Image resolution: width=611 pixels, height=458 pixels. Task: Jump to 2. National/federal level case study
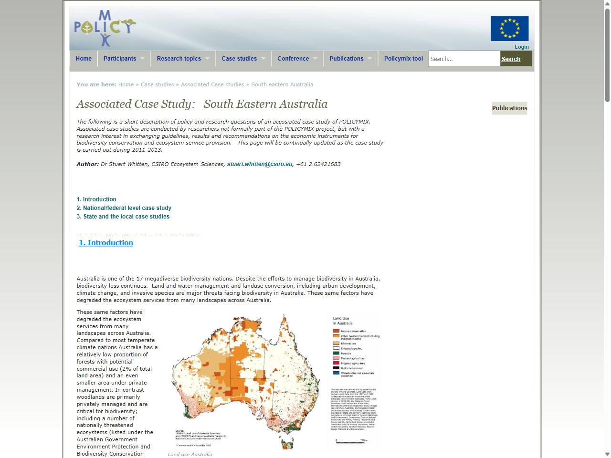click(x=124, y=208)
